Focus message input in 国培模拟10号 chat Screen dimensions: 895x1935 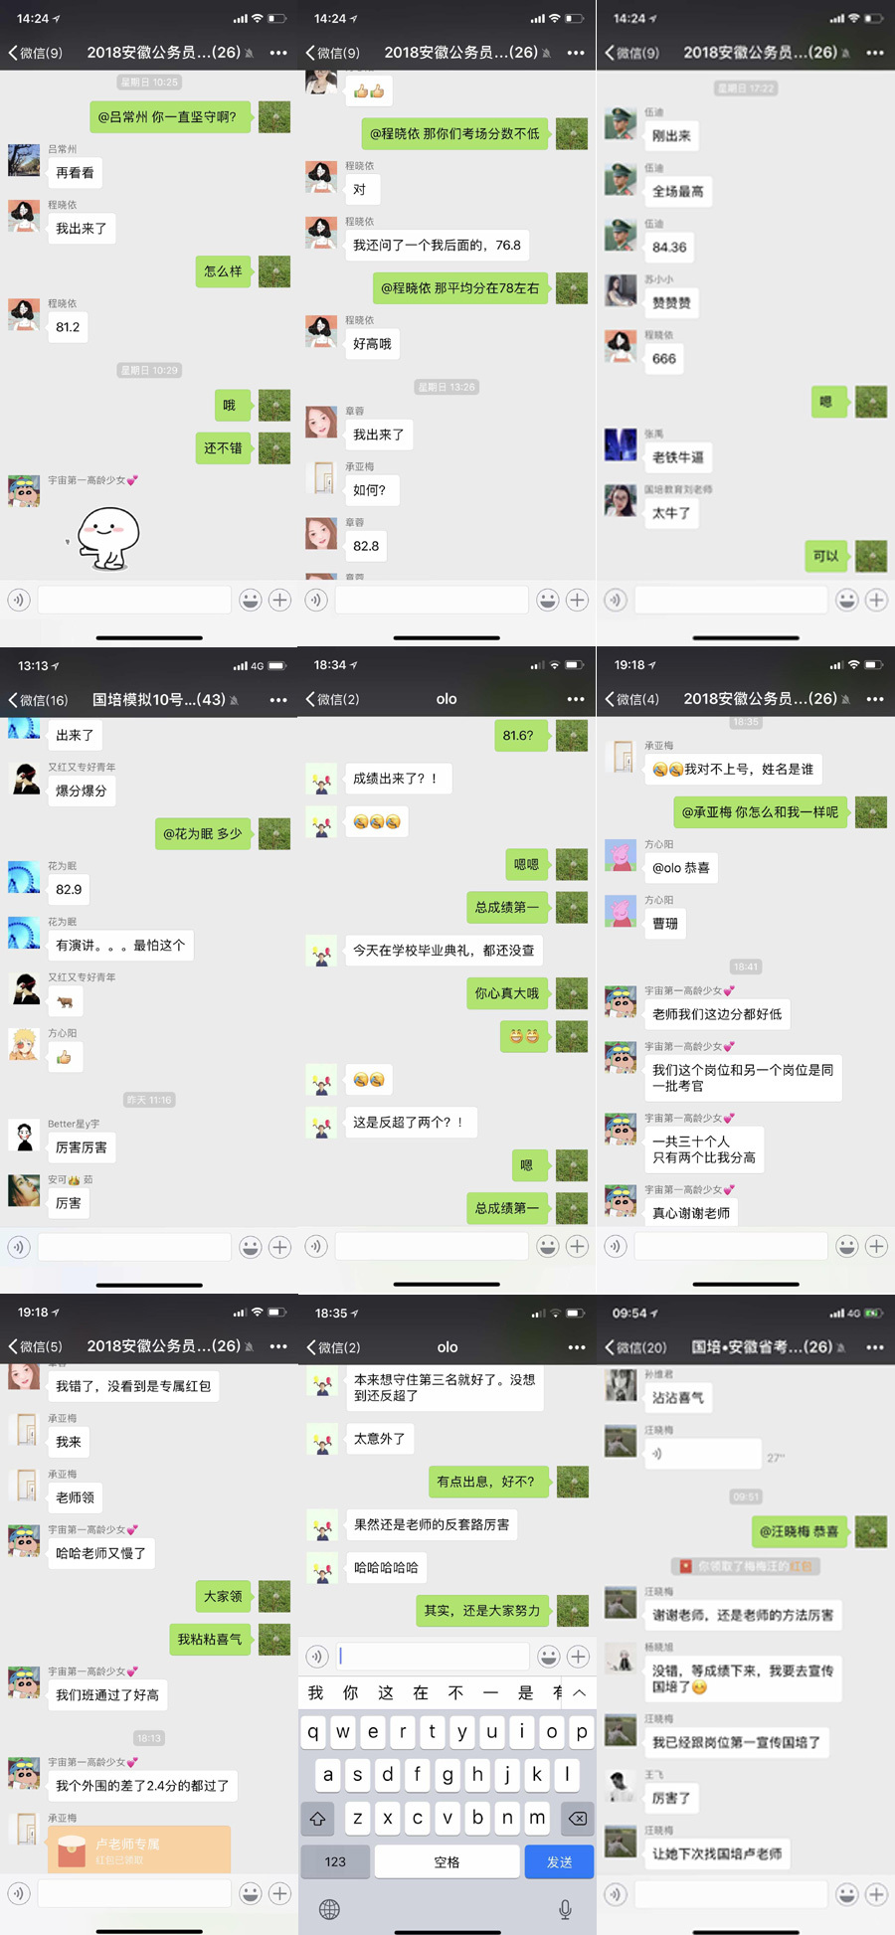[134, 1246]
